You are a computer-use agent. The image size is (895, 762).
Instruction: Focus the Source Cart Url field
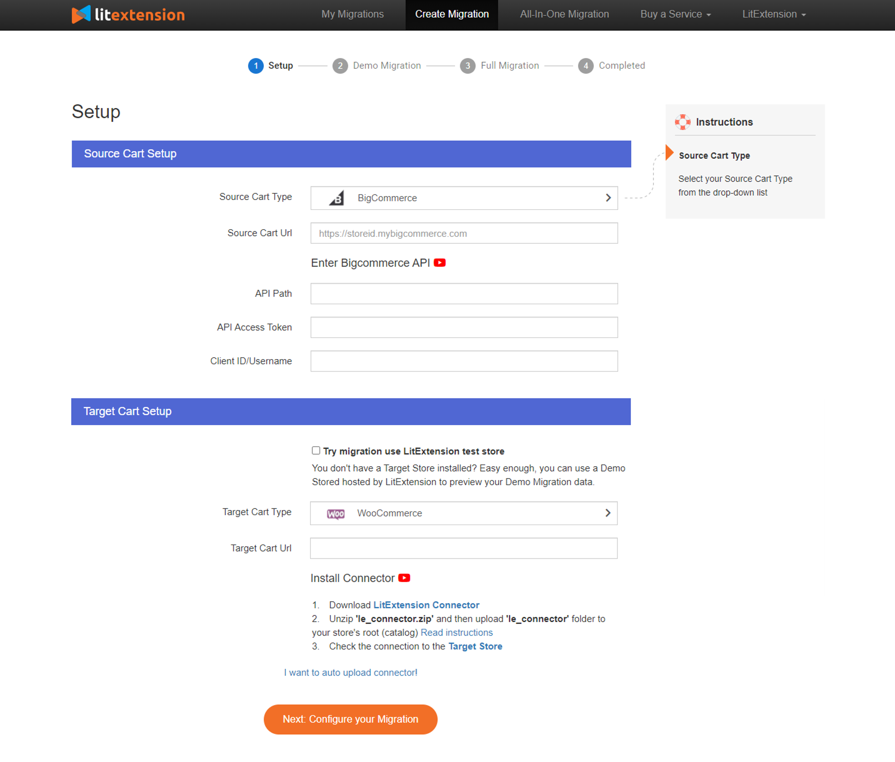(464, 233)
